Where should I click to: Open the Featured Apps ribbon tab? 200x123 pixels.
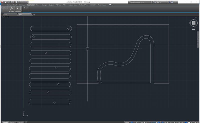83,5
